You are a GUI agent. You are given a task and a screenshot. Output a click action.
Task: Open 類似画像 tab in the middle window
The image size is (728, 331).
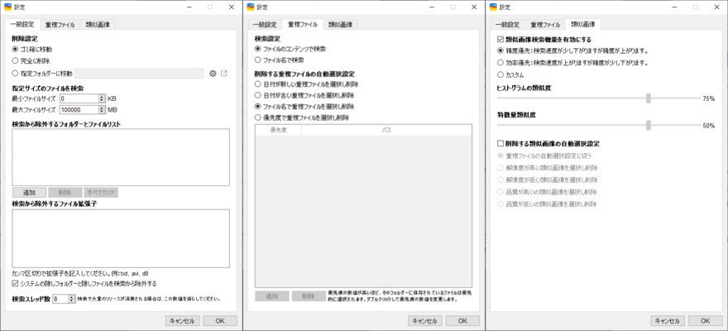click(x=340, y=25)
